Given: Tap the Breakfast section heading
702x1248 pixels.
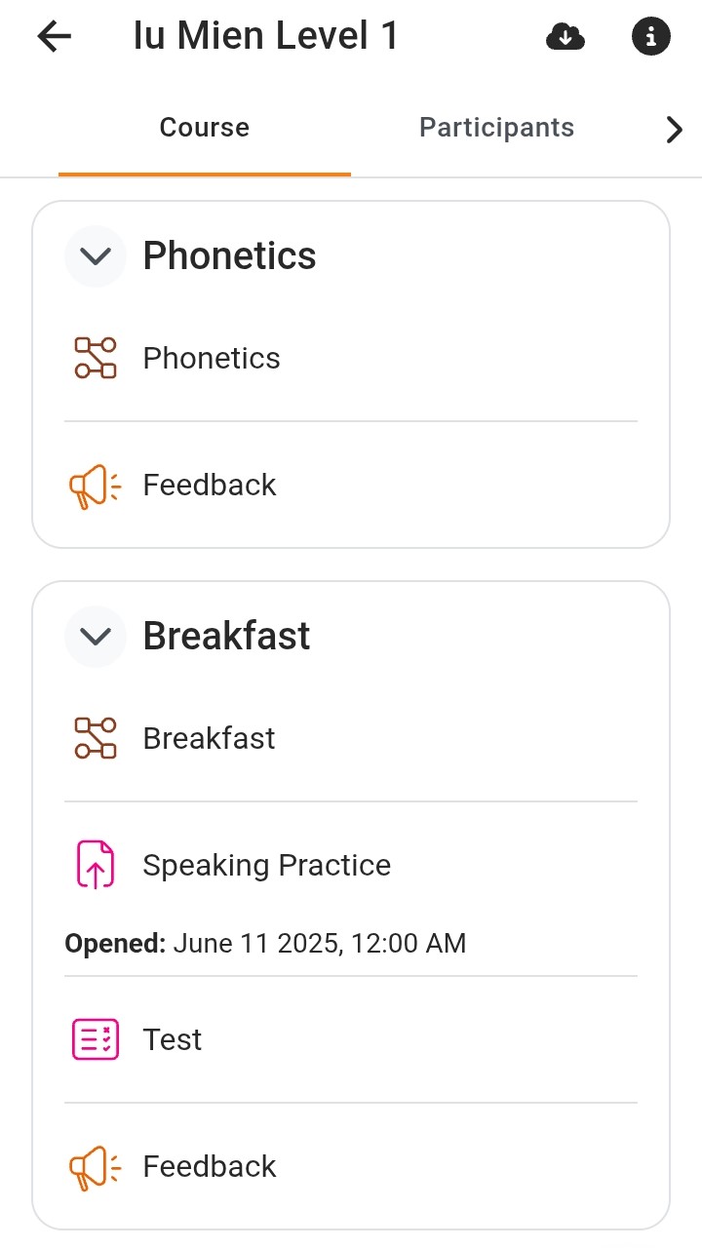Looking at the screenshot, I should [226, 637].
